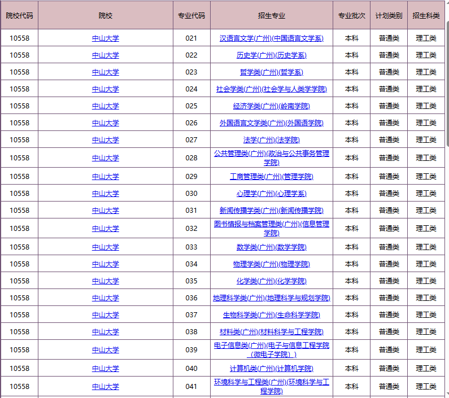Open the 化学类(广州)(化学学院) link

pyautogui.click(x=272, y=281)
